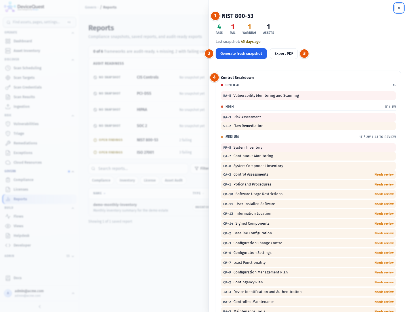Open CM-10 Software Usage Restrictions row
Screen dimensions: 408x312
(x=308, y=194)
